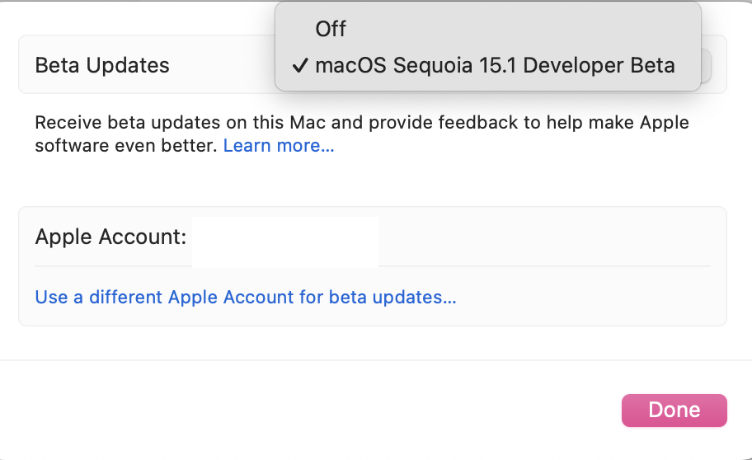Click blank space left of Off option
The image size is (752, 460).
[x=295, y=29]
